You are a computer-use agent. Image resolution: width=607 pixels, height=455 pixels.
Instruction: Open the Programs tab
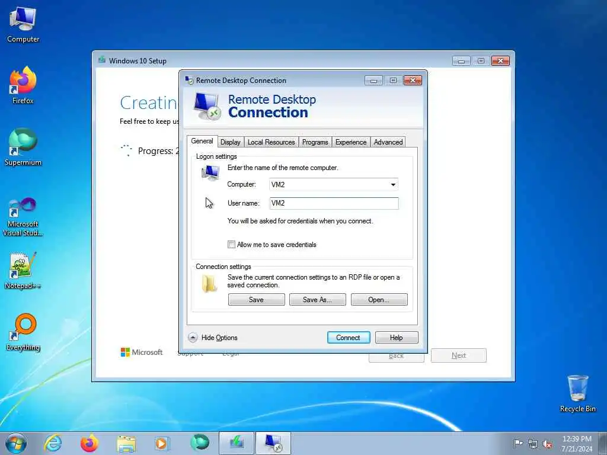[x=315, y=142]
